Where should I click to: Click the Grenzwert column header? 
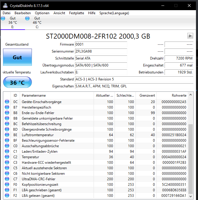146,96
